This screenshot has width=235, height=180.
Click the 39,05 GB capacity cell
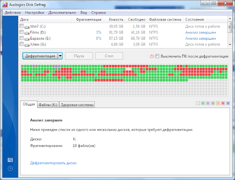[x=116, y=26]
